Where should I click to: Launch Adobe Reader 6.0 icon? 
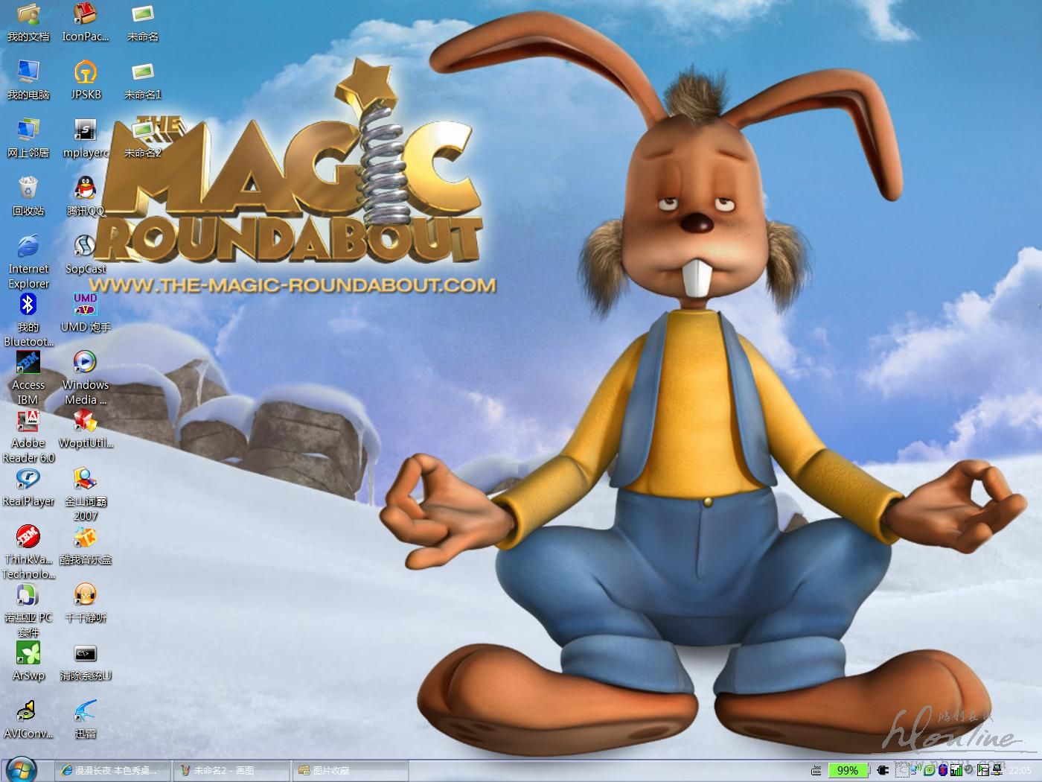28,422
